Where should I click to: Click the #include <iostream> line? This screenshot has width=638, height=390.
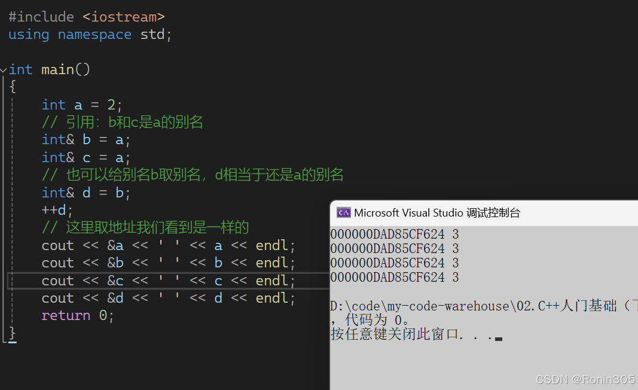pyautogui.click(x=86, y=17)
